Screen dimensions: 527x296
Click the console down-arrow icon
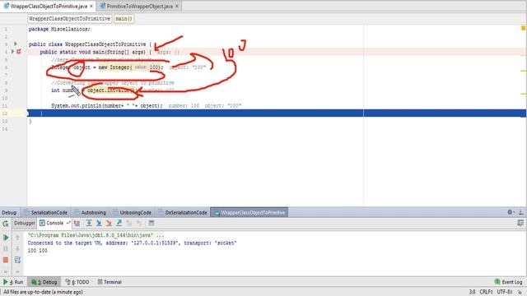[17, 248]
